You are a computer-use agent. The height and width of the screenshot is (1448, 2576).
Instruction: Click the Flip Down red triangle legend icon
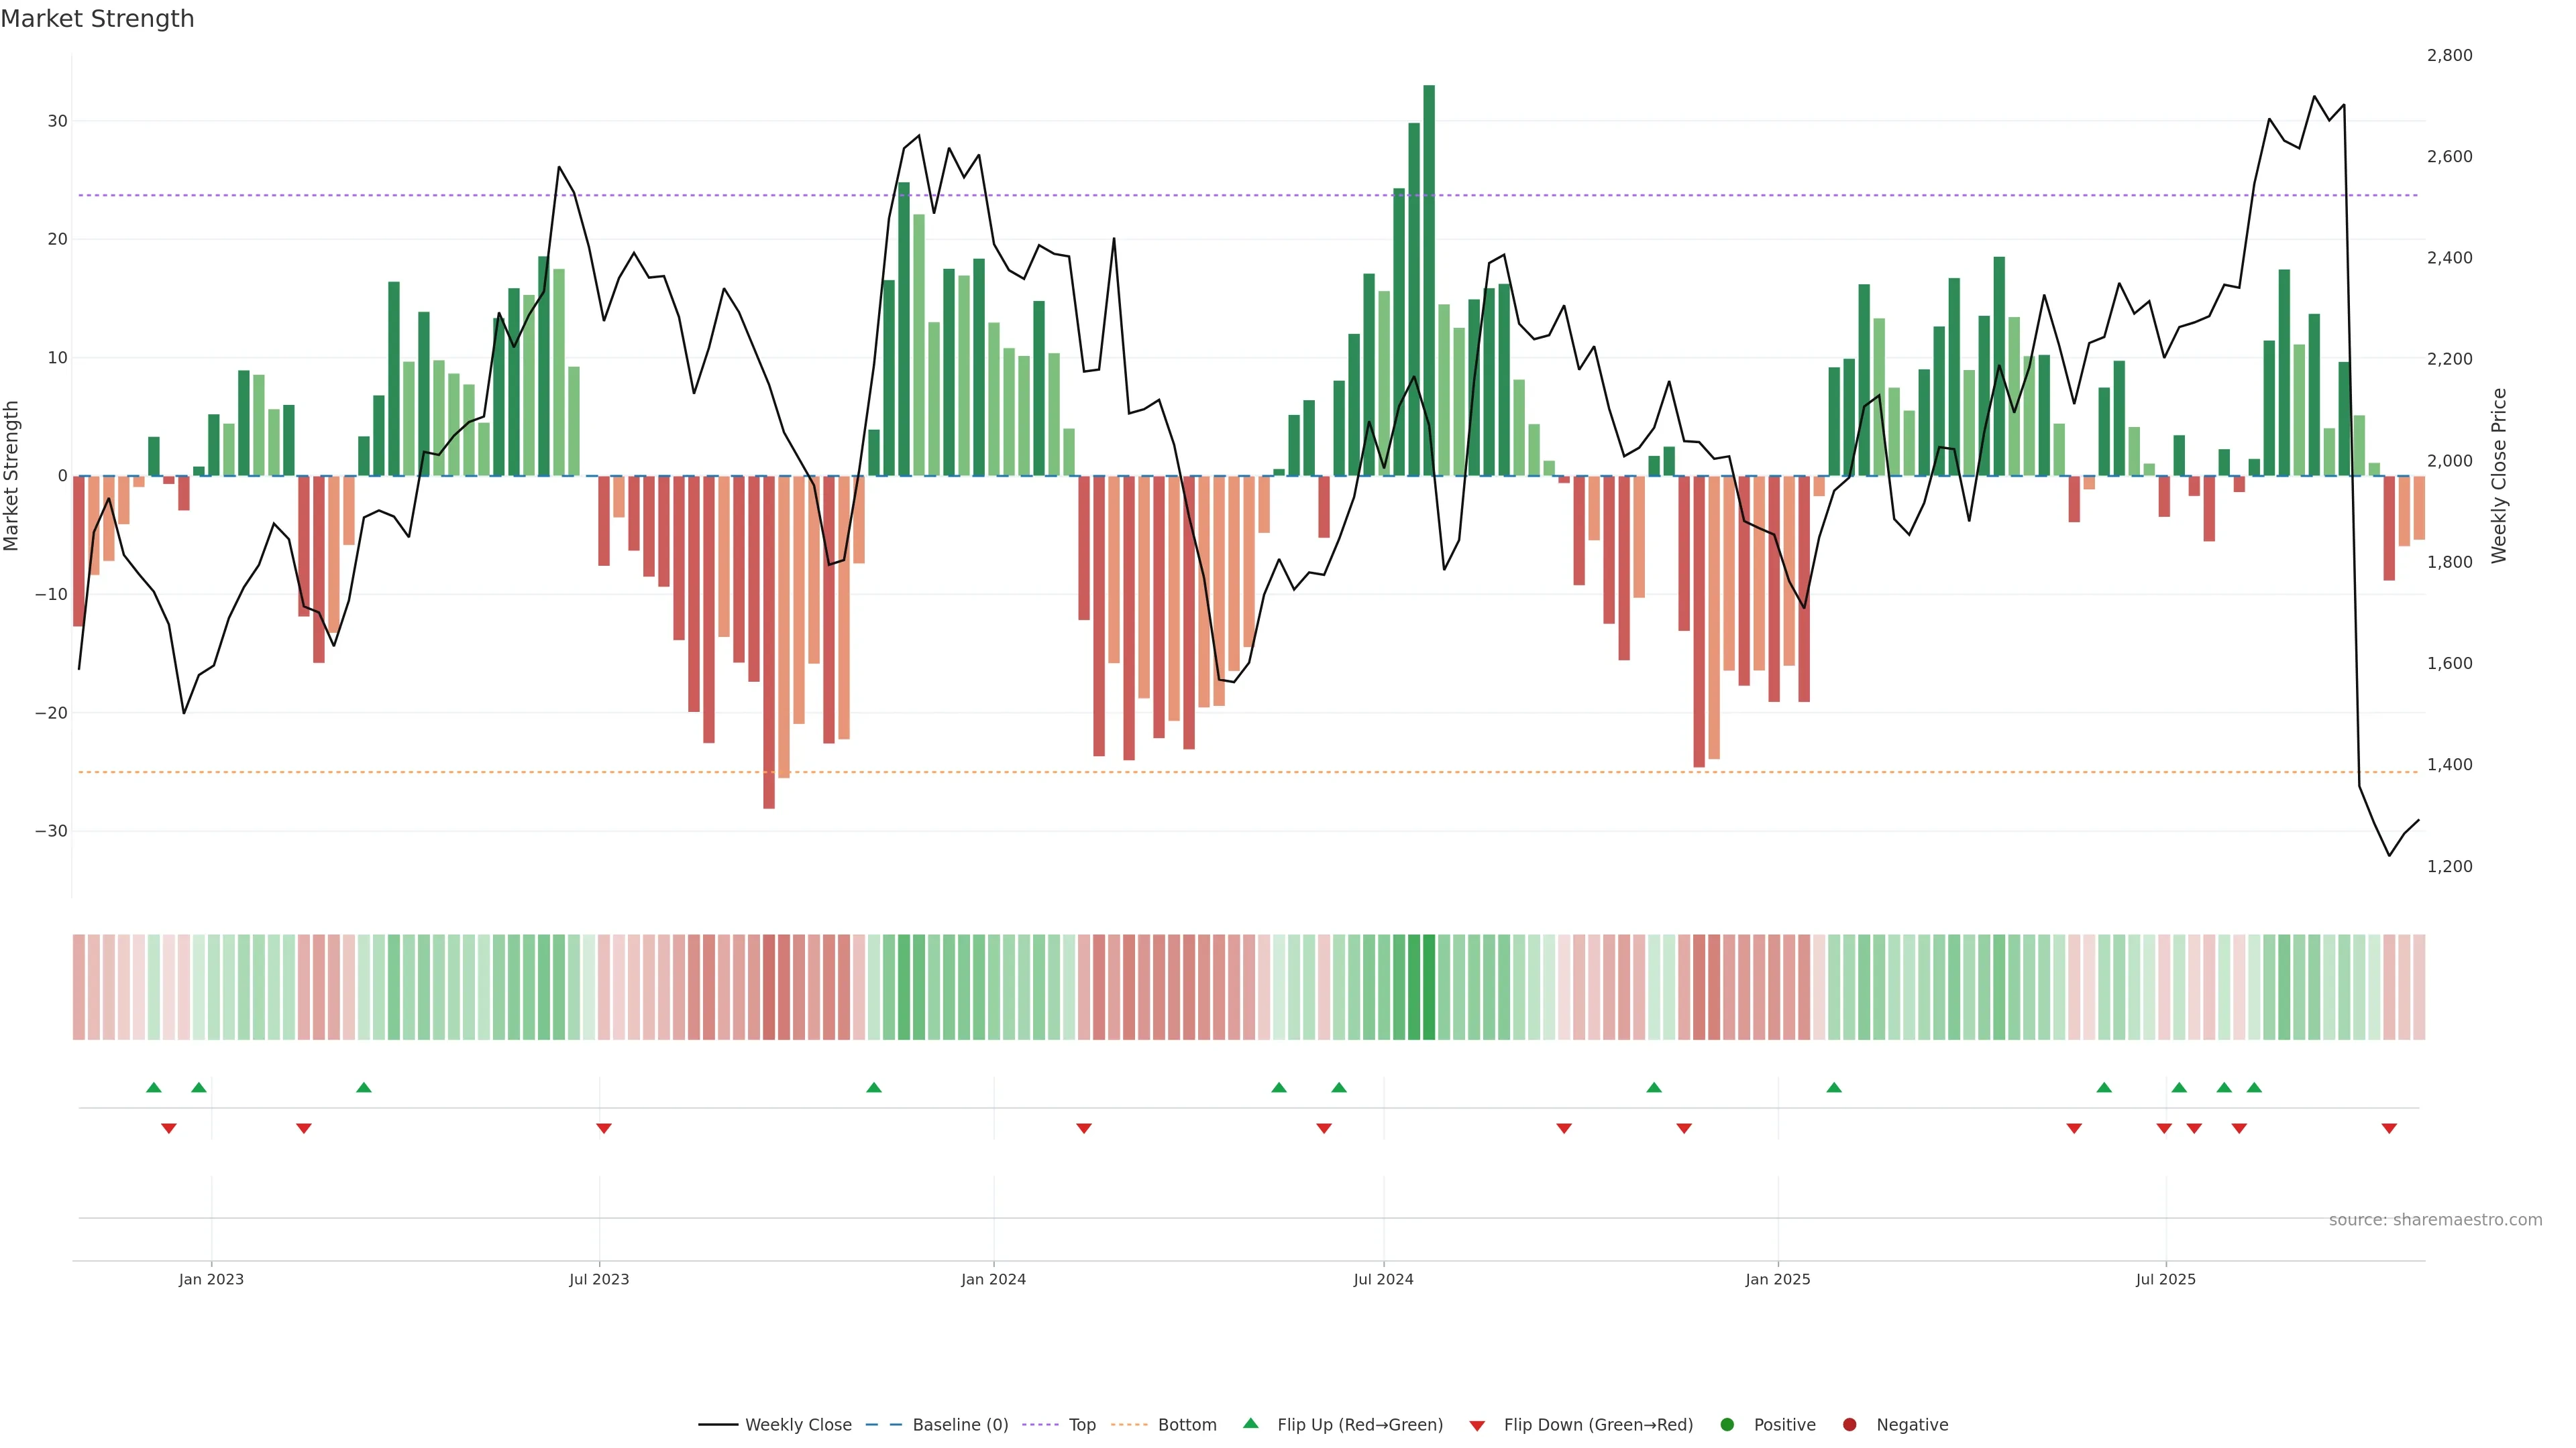tap(1477, 1425)
